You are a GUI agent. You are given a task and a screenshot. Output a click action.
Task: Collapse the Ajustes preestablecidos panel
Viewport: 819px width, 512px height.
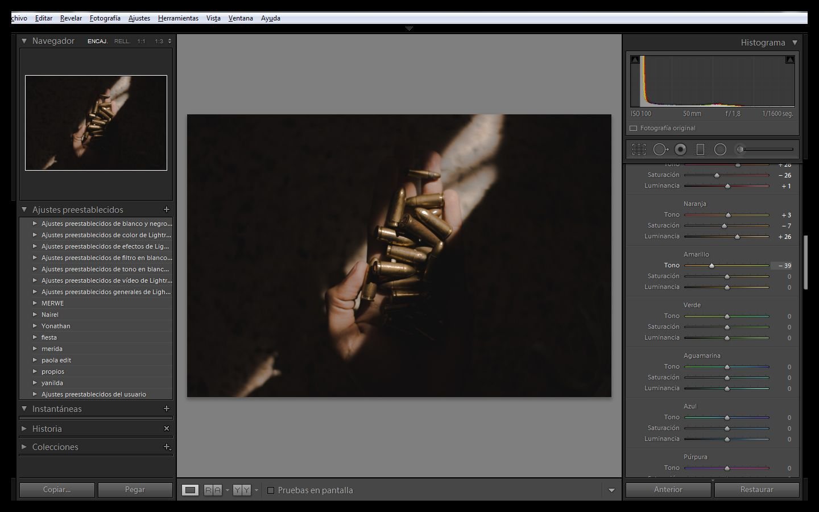coord(24,209)
